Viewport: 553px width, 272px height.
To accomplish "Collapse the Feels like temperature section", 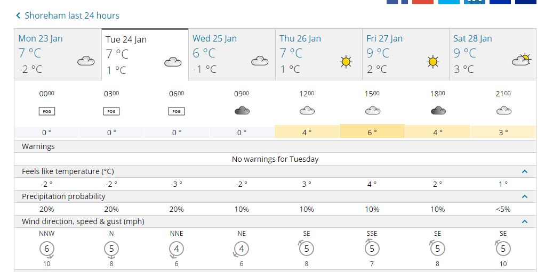I will pos(524,172).
